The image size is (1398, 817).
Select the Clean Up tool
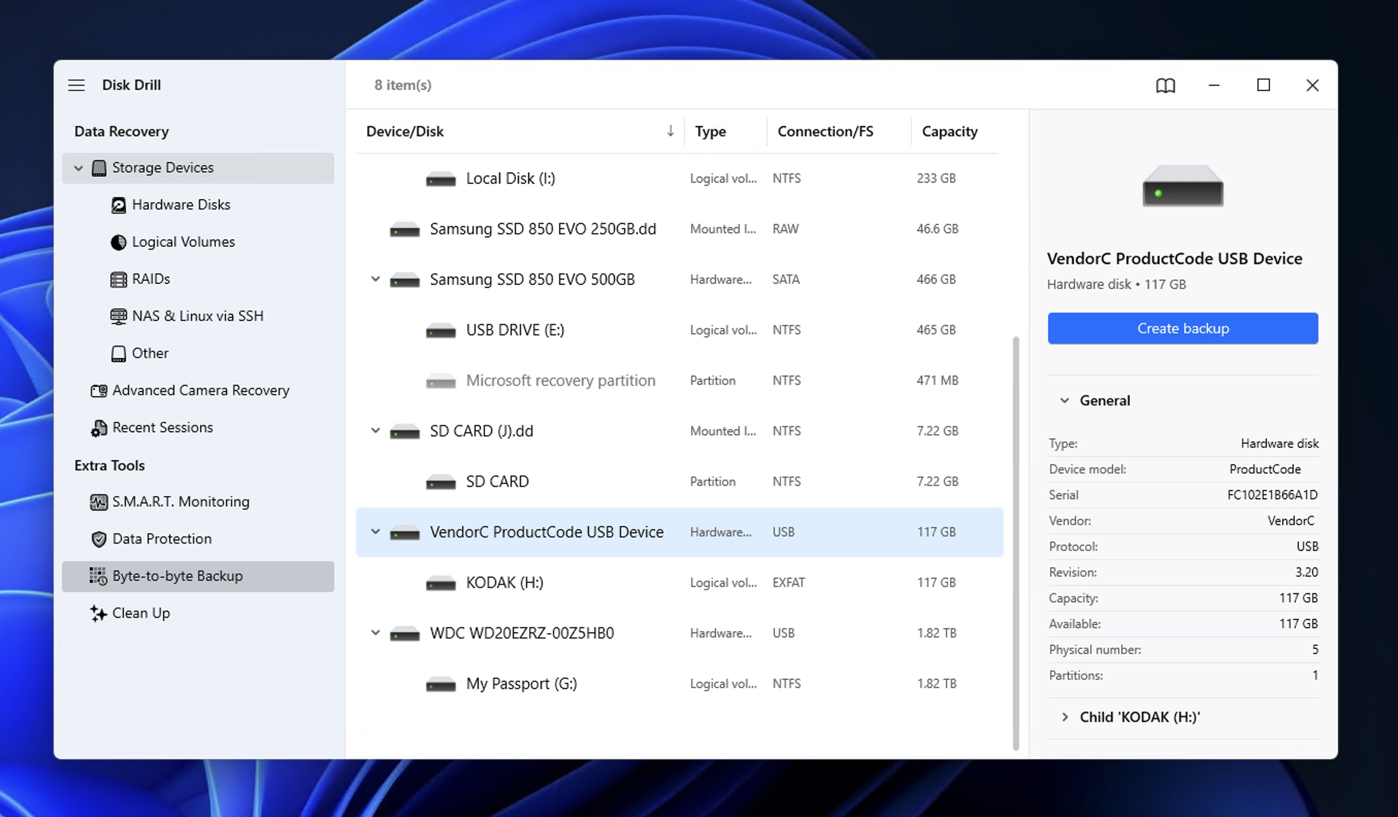tap(140, 613)
